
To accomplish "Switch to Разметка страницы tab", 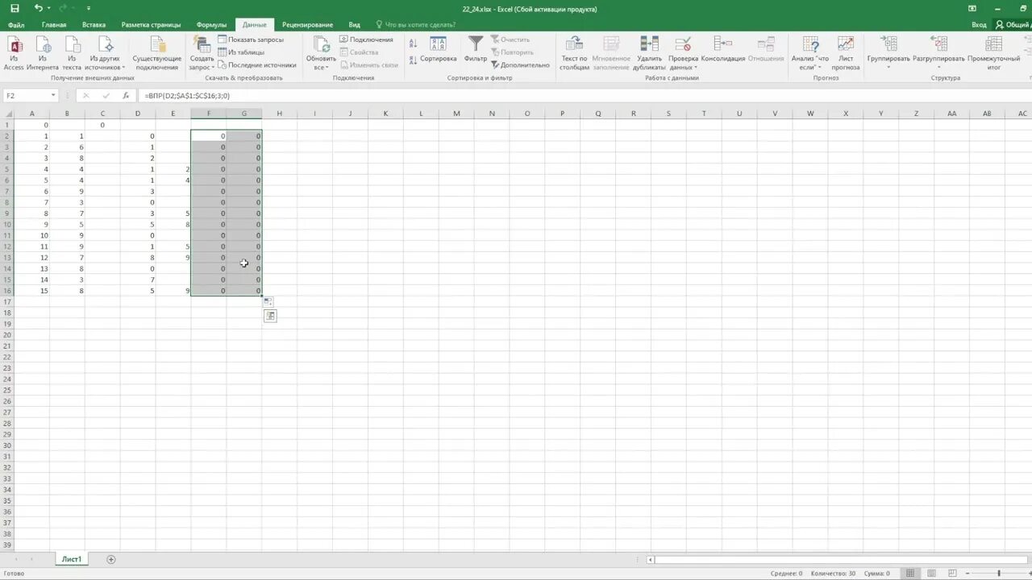I will [x=152, y=25].
